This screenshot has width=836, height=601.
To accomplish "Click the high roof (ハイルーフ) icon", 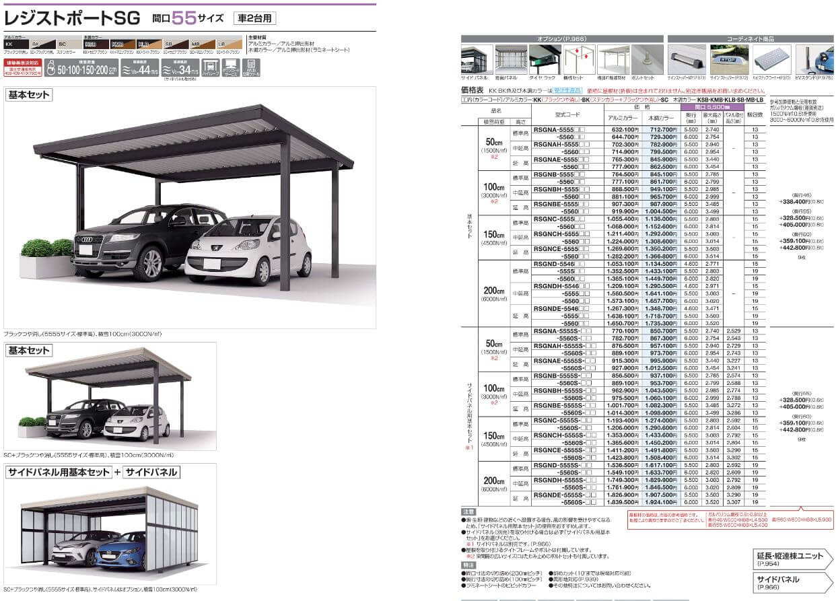I will (x=211, y=67).
